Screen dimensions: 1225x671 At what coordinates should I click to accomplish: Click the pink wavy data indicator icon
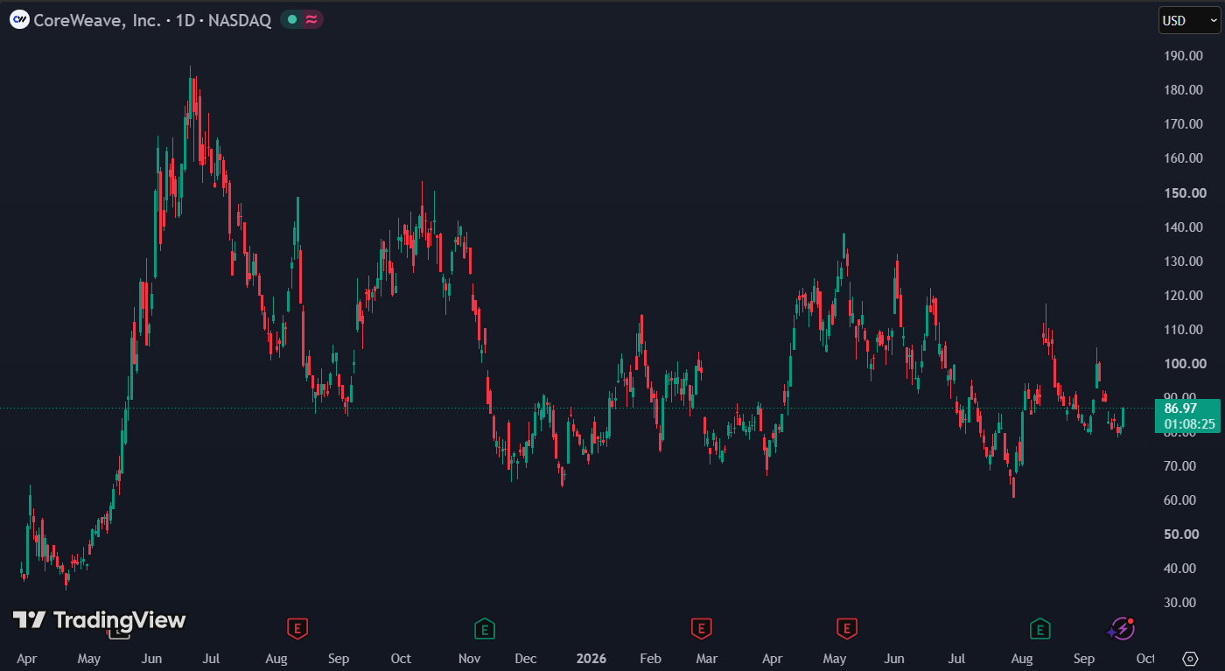311,19
